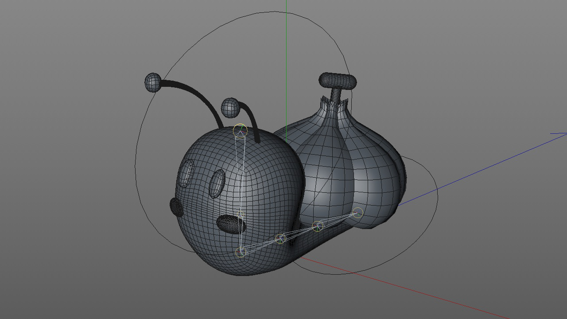Select the joint at the top of the head
567x319 pixels.
click(x=240, y=130)
